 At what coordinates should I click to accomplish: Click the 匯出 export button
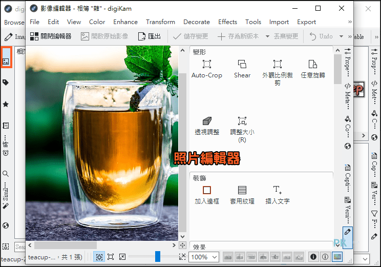pyautogui.click(x=149, y=36)
